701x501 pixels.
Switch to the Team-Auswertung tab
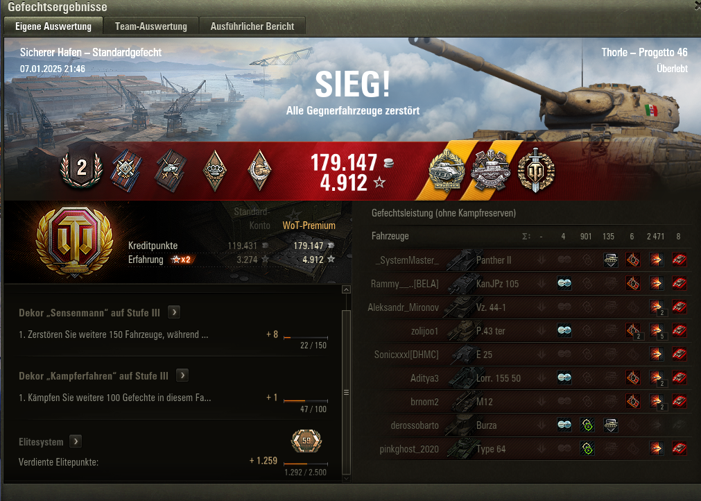[x=150, y=26]
